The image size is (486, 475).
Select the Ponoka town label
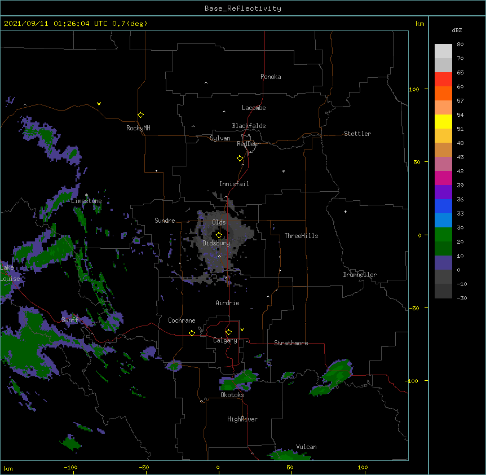271,77
